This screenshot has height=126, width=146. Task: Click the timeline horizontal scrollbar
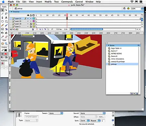coord(87,29)
